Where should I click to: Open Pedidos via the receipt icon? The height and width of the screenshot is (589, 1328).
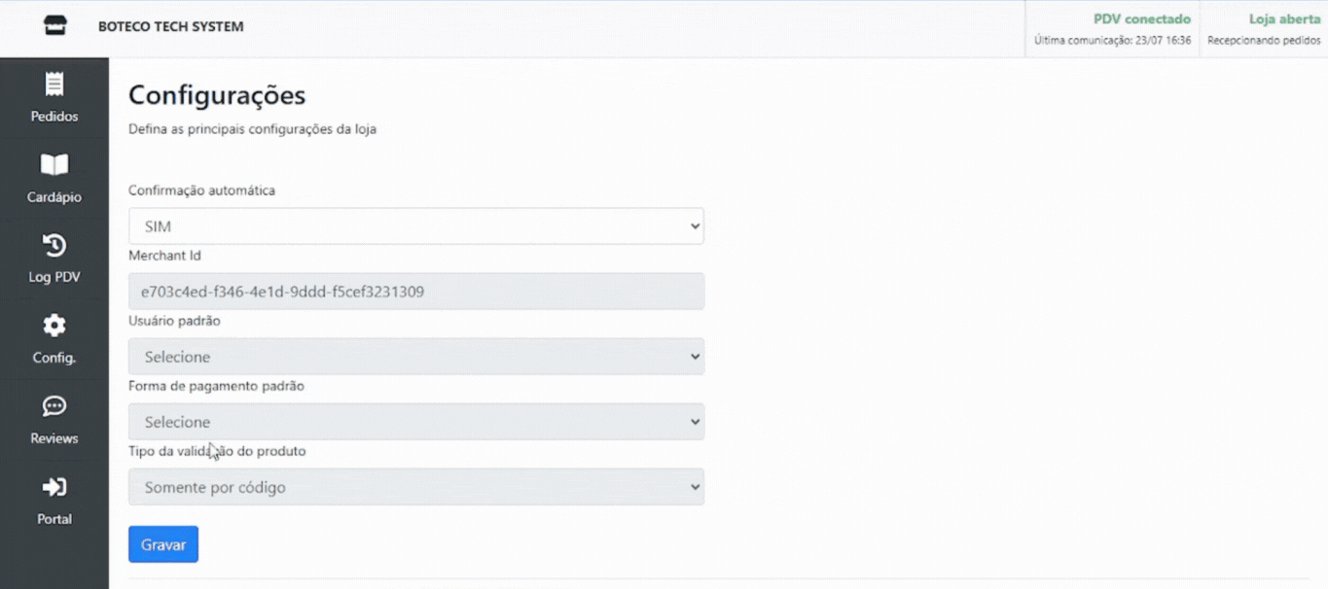click(54, 86)
